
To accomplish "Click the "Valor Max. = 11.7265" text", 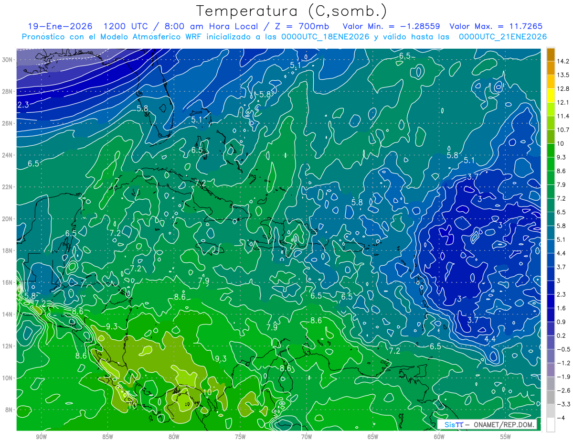I will pos(496,26).
